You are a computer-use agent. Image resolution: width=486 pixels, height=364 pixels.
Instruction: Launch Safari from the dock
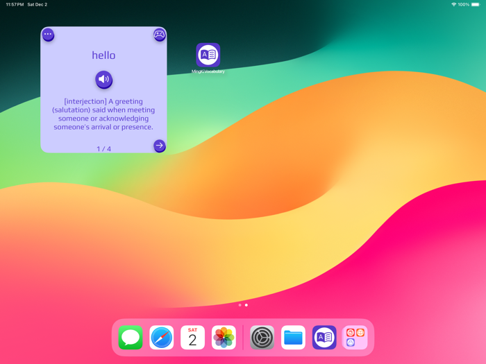click(x=162, y=338)
